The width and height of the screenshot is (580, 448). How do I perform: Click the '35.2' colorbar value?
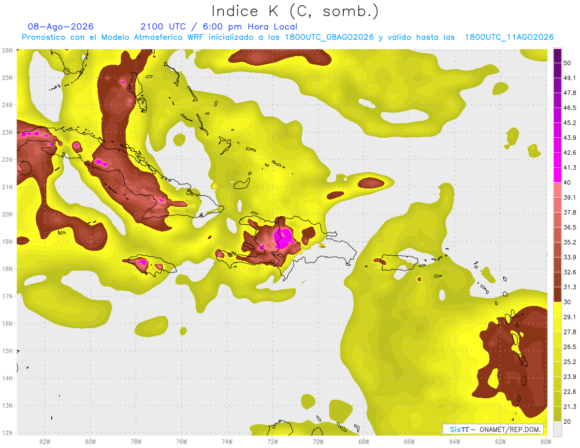pos(569,242)
